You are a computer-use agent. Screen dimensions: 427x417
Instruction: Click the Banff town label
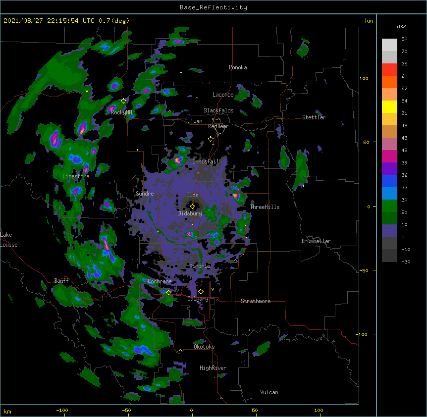coord(61,281)
